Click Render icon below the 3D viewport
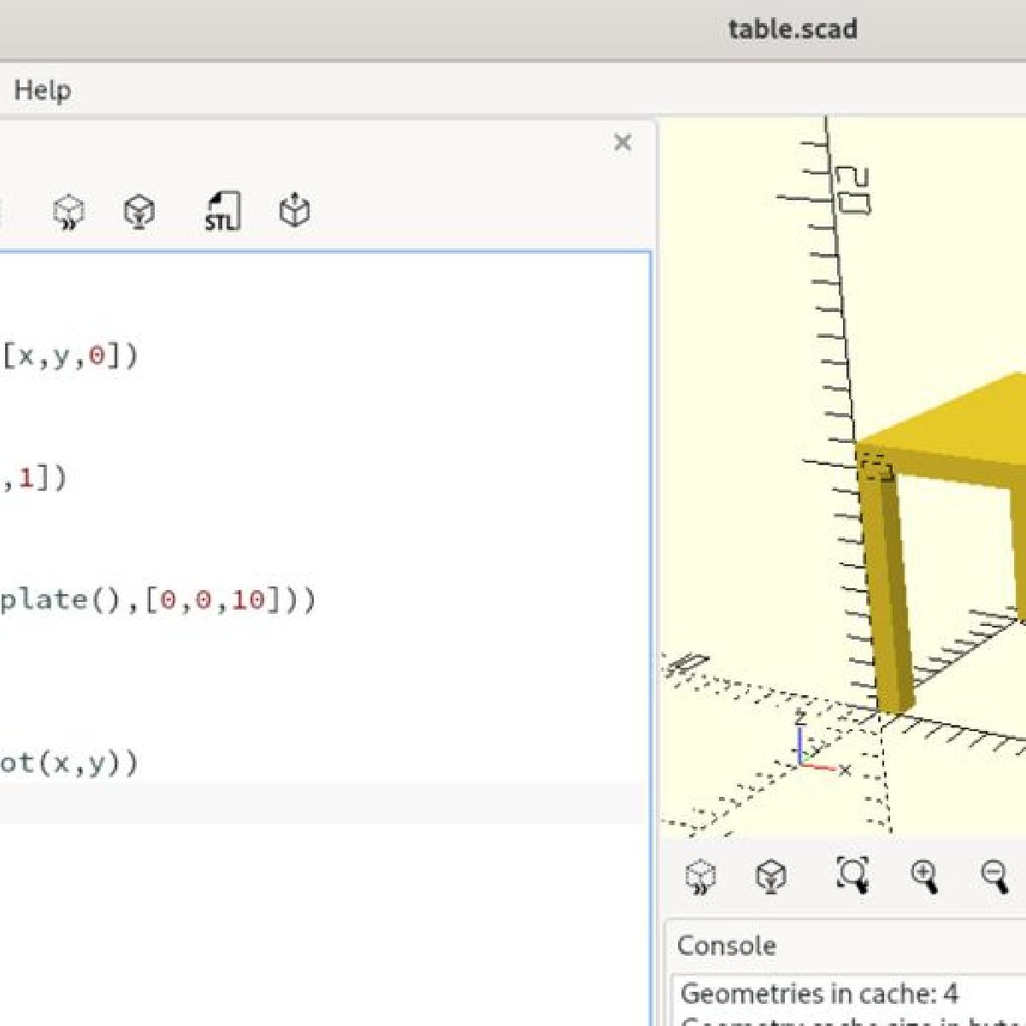The width and height of the screenshot is (1026, 1026). point(771,876)
